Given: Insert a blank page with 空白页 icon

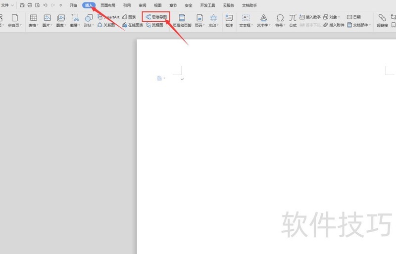Looking at the screenshot, I should pyautogui.click(x=15, y=18).
